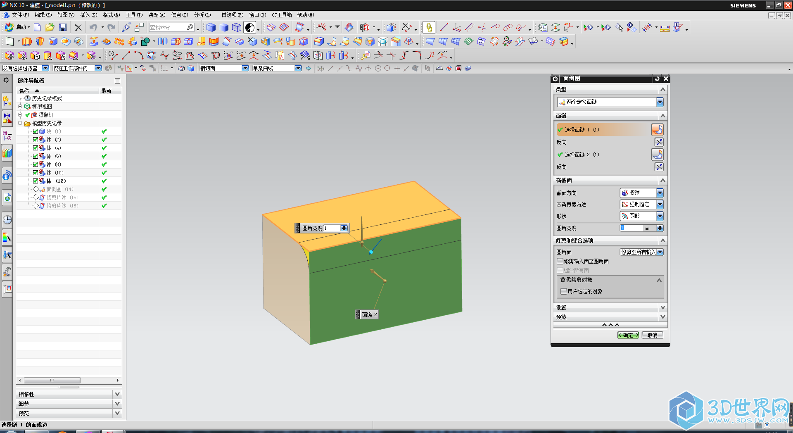Viewport: 793px width, 433px height.
Task: Open the GC工具箱 menu
Action: coord(282,15)
